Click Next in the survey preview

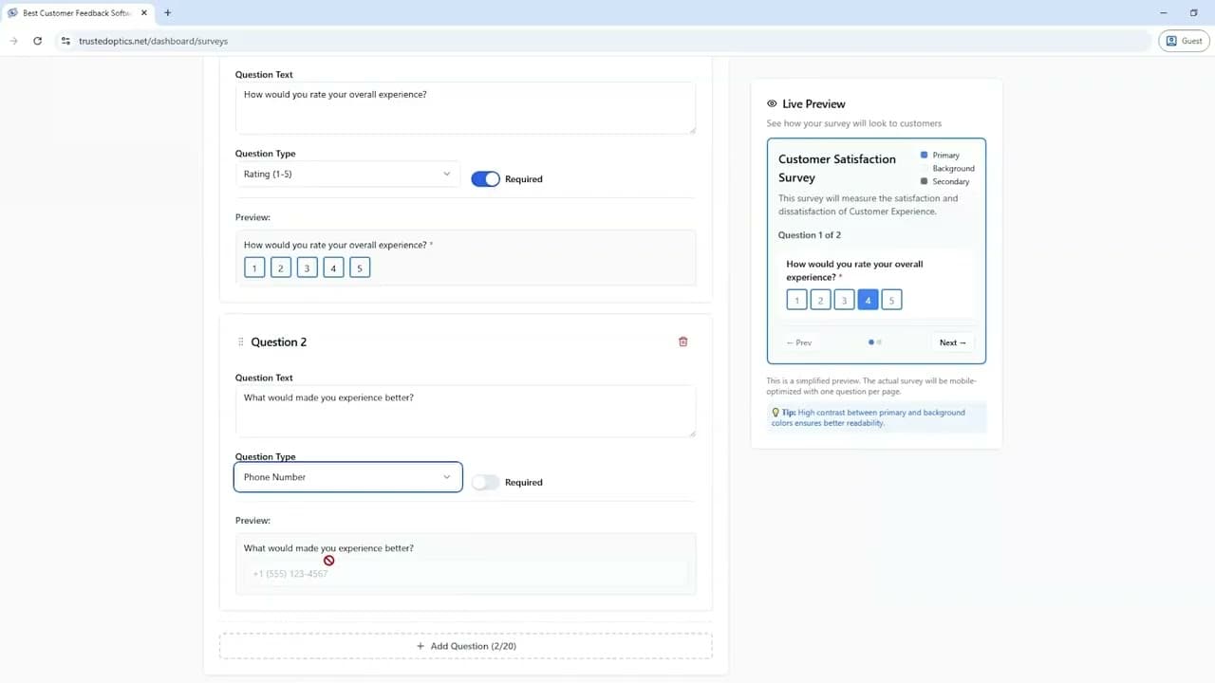[x=951, y=342]
